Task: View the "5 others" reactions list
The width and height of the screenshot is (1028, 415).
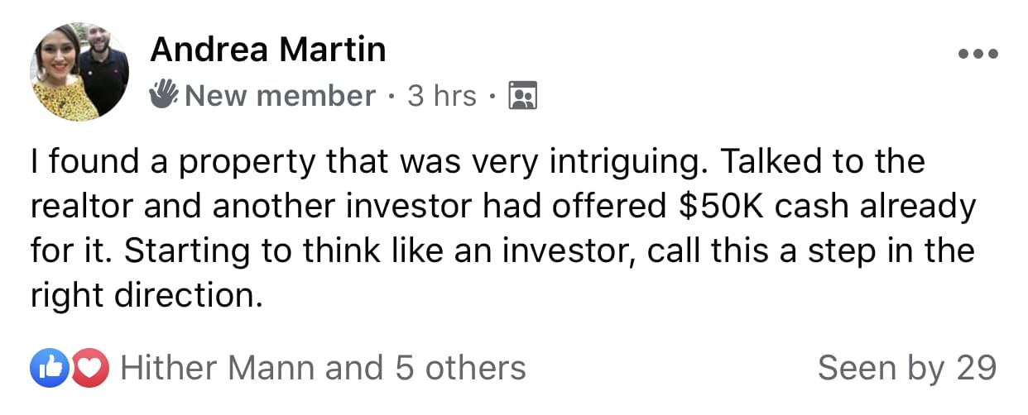Action: (460, 368)
